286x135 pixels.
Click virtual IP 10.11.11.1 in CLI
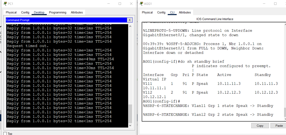point(154,88)
